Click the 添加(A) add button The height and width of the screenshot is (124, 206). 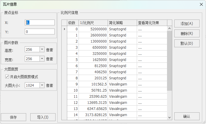(187, 24)
